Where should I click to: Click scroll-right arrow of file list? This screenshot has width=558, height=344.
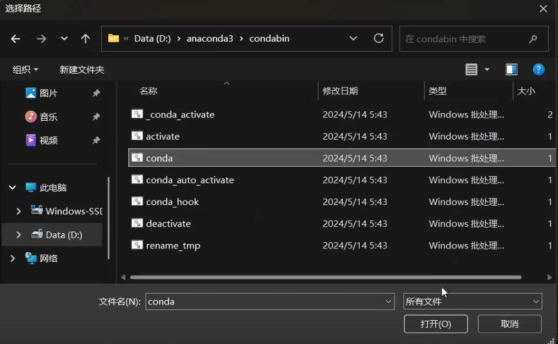(x=549, y=277)
